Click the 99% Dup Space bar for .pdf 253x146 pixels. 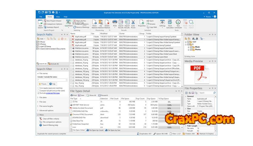[169, 108]
